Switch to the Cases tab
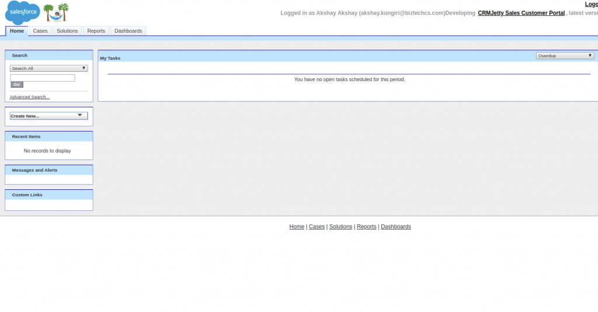The image size is (598, 312). pyautogui.click(x=40, y=31)
